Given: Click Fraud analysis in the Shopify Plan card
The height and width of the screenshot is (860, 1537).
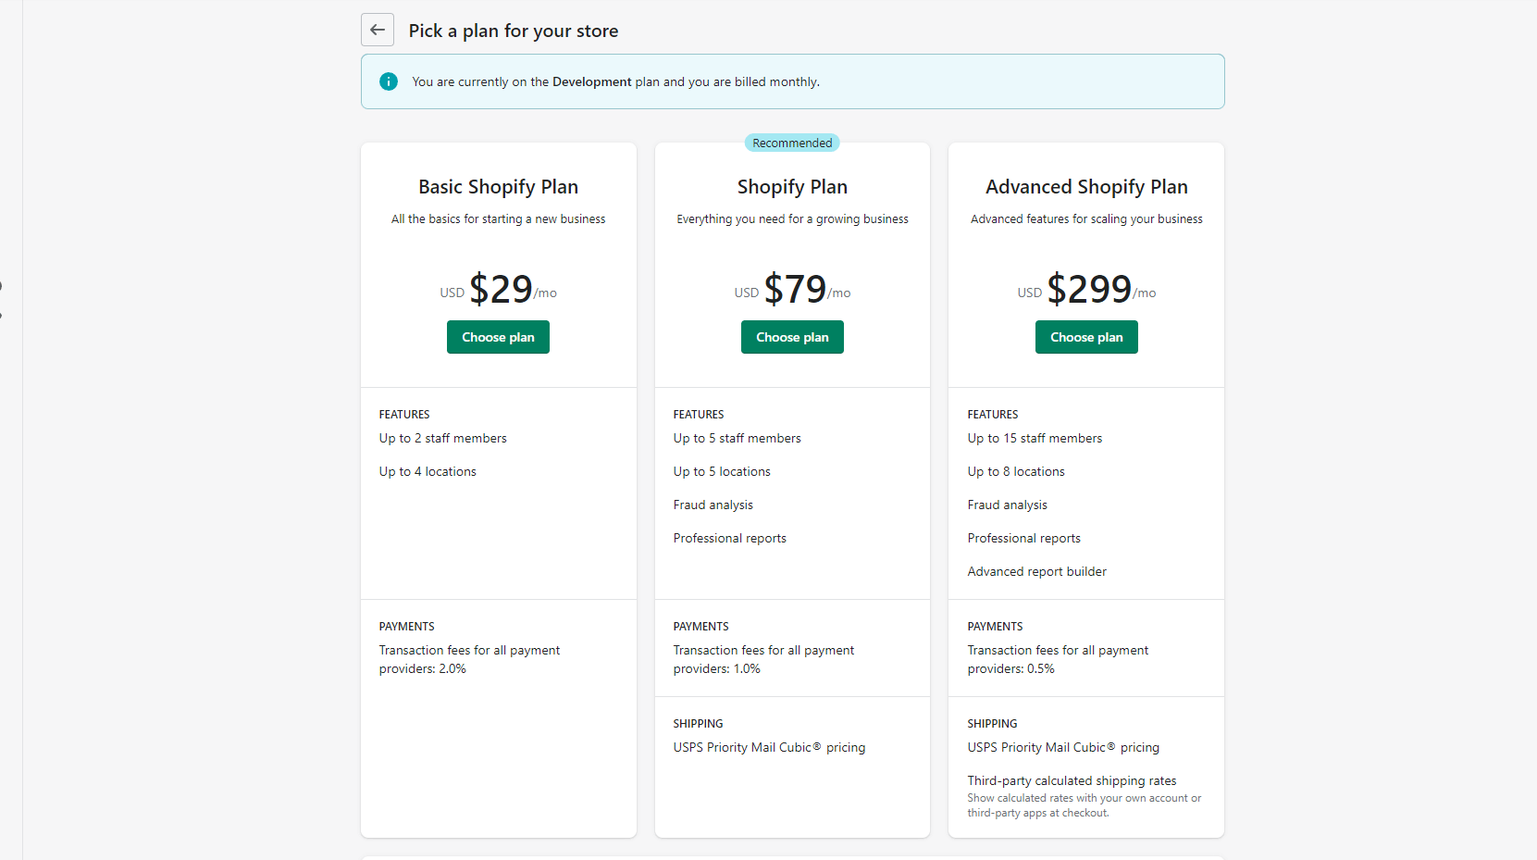Looking at the screenshot, I should [713, 505].
